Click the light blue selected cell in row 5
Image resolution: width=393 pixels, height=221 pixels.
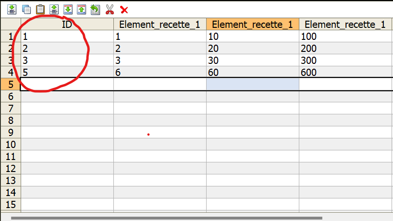(x=253, y=84)
